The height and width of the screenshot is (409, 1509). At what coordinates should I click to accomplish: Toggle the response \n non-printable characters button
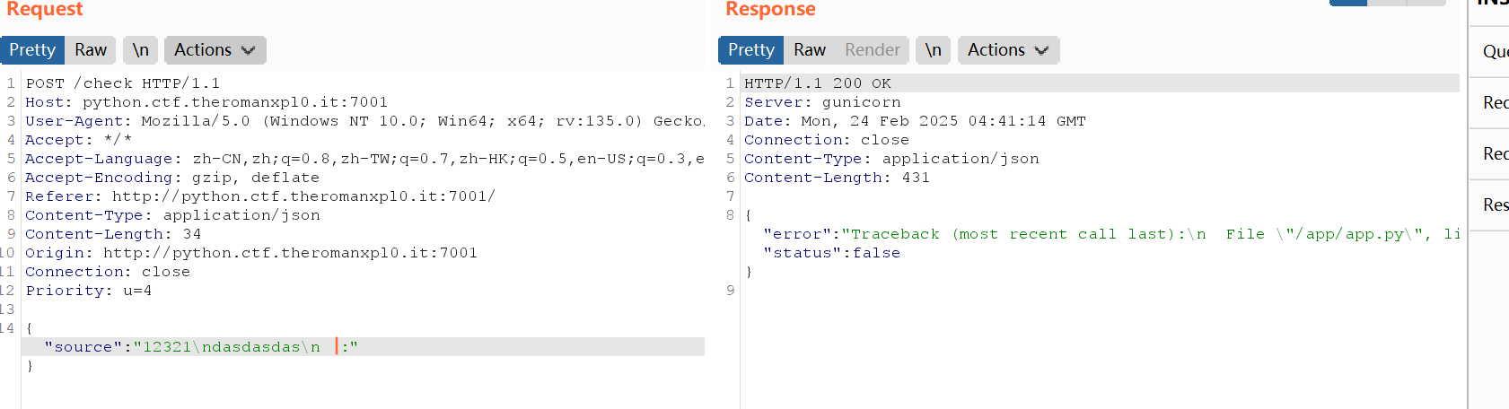[934, 50]
